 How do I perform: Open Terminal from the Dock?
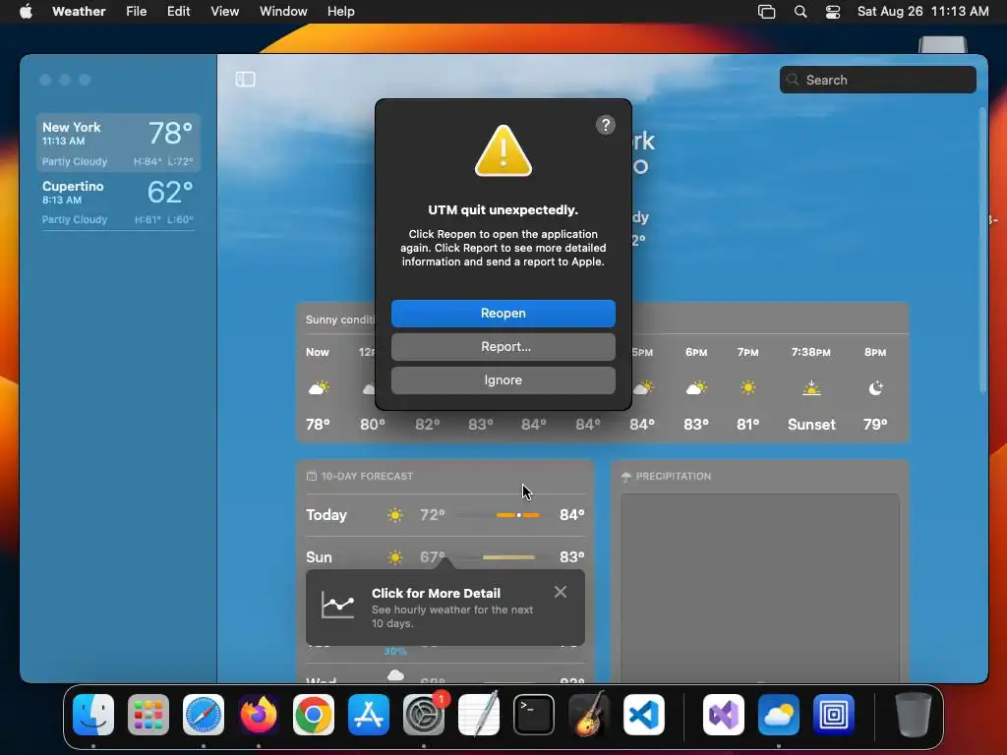[534, 715]
